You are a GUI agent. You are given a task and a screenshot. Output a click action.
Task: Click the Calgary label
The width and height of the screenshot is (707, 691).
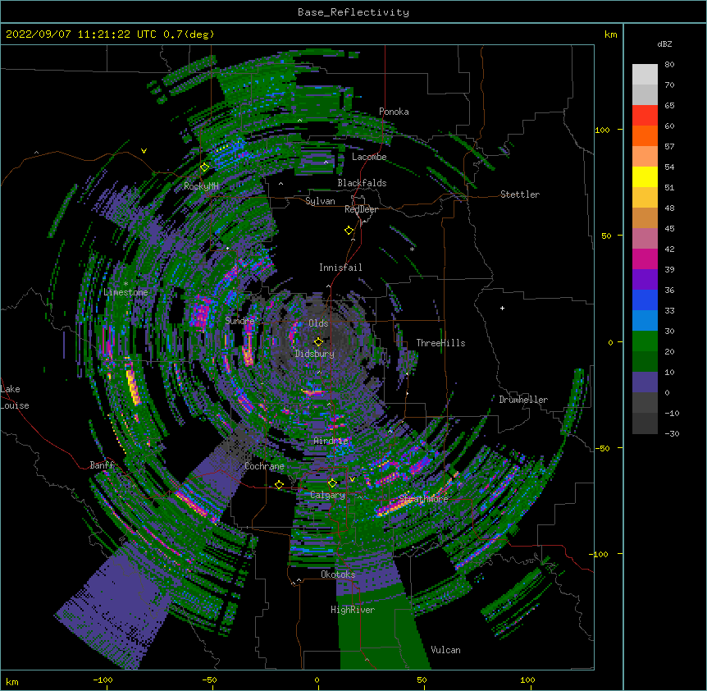pyautogui.click(x=328, y=495)
